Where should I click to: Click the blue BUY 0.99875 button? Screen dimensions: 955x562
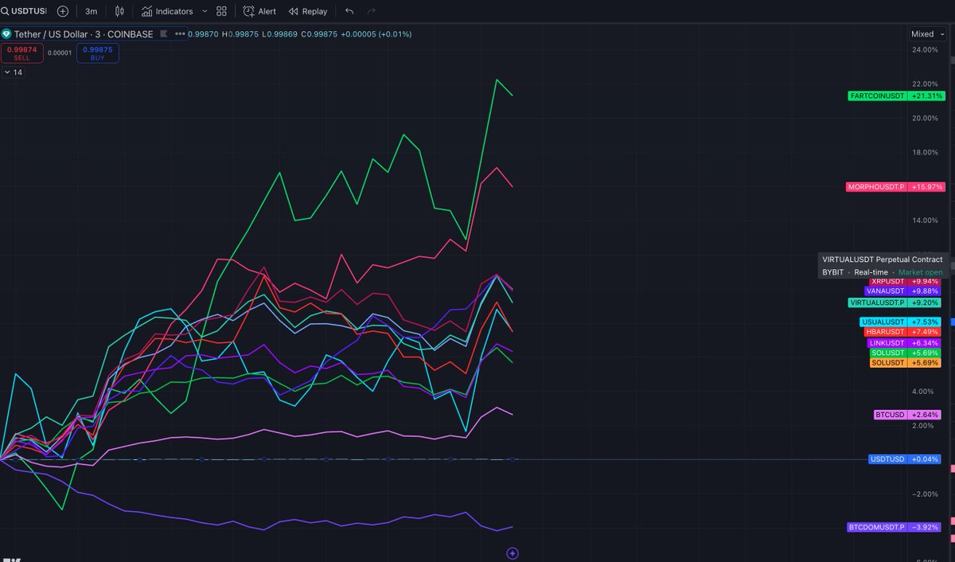[97, 53]
